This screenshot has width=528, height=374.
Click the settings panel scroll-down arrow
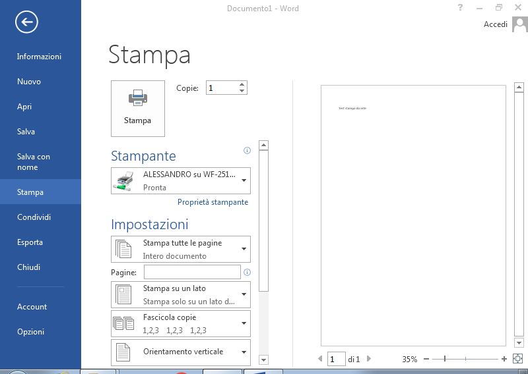pos(263,360)
